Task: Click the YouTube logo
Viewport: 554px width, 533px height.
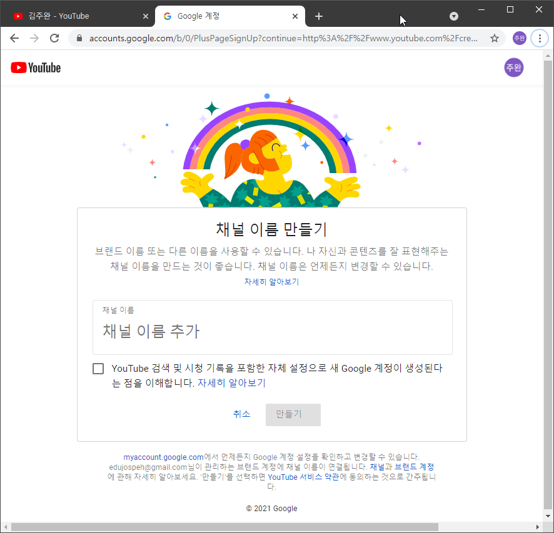Action: tap(36, 67)
